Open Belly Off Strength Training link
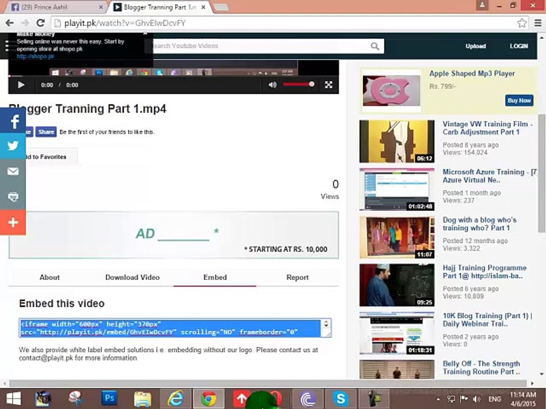546x409 pixels. pyautogui.click(x=482, y=368)
